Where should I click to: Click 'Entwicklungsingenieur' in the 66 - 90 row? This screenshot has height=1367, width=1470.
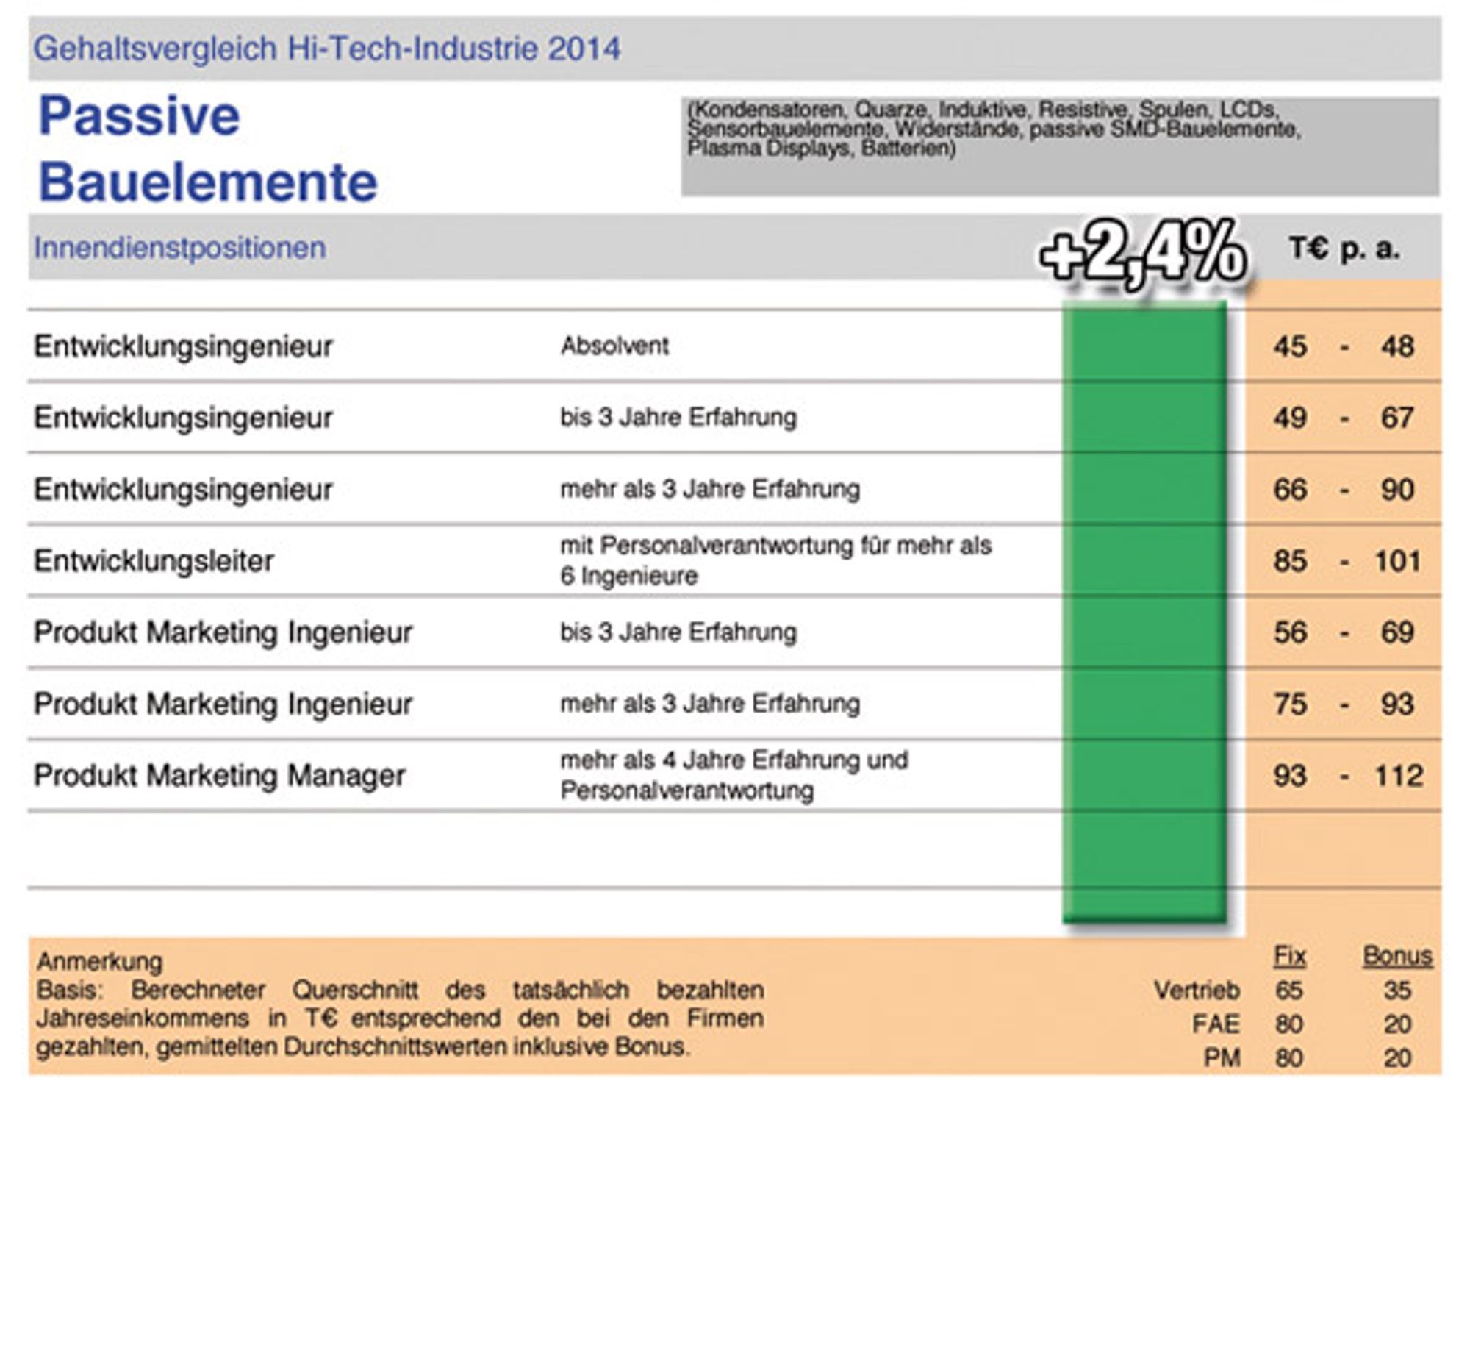[183, 490]
